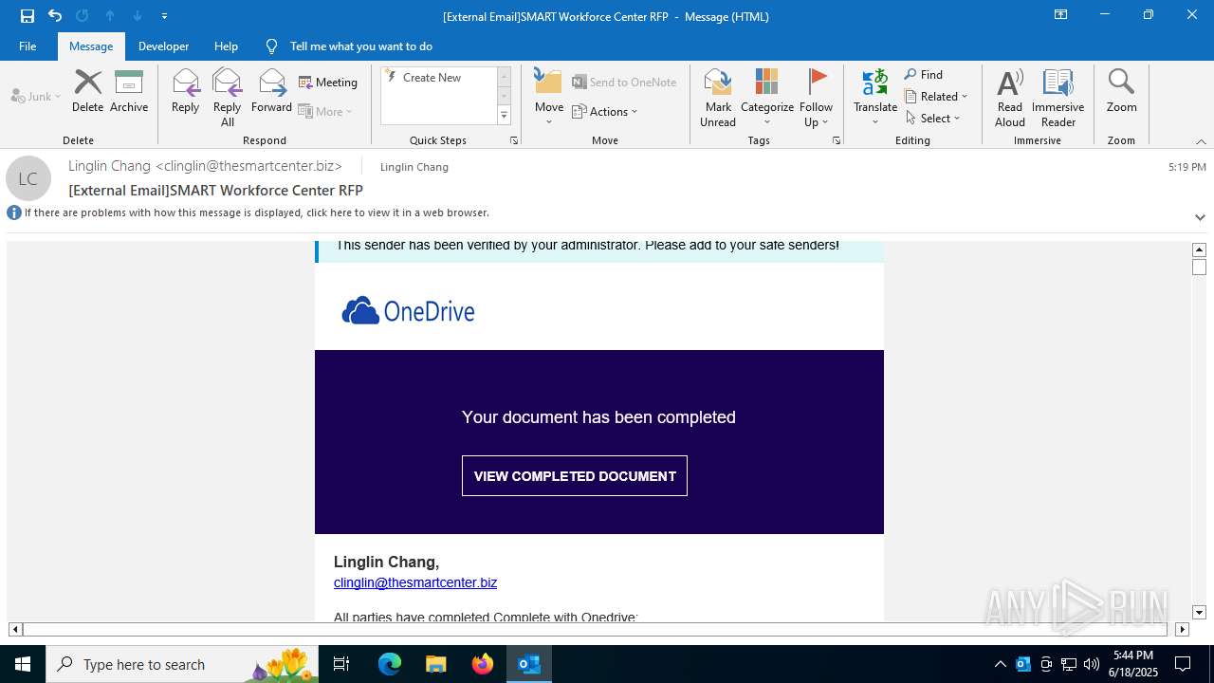Open the Quick Steps dialog launcher
Image resolution: width=1214 pixels, height=683 pixels.
point(514,140)
